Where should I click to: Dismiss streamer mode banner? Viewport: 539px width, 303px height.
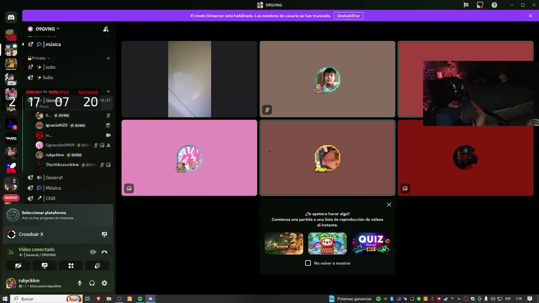tap(531, 16)
